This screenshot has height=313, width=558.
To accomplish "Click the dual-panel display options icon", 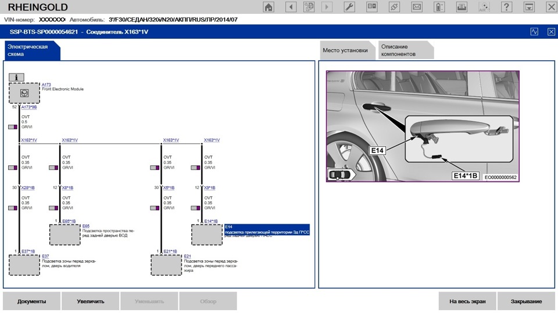I will pos(372,7).
